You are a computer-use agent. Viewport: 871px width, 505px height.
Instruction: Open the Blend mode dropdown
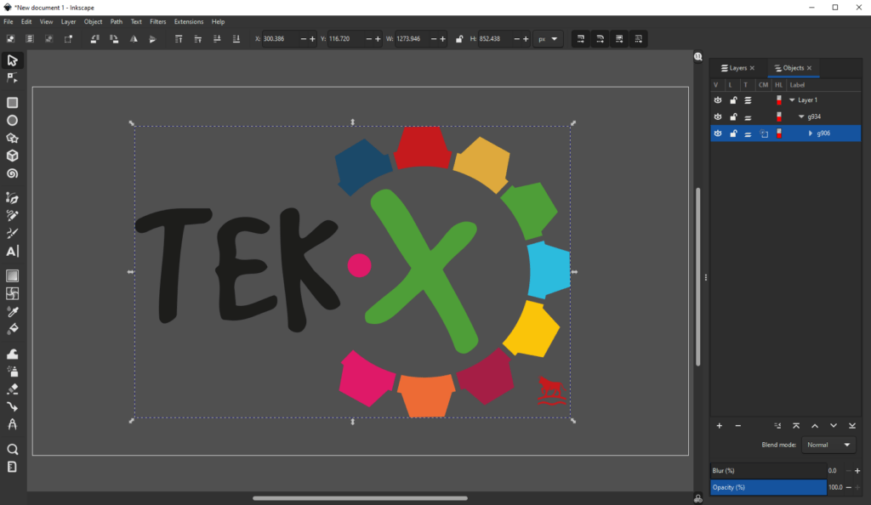point(828,445)
